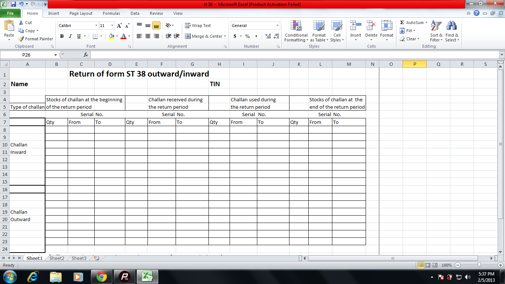Open the font size dropdown
This screenshot has width=505, height=284.
tap(112, 26)
